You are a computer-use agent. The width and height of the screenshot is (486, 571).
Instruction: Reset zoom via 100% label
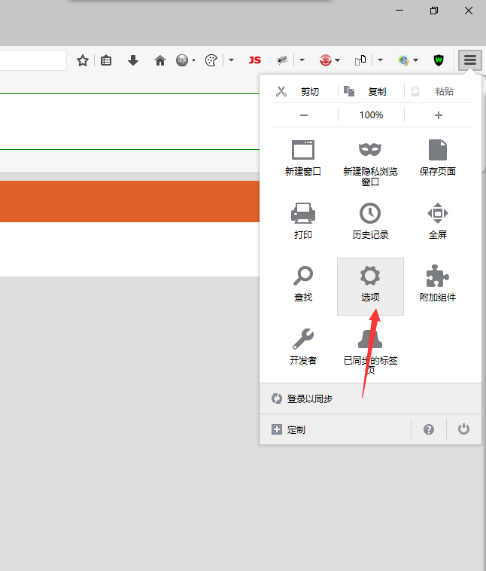click(371, 115)
